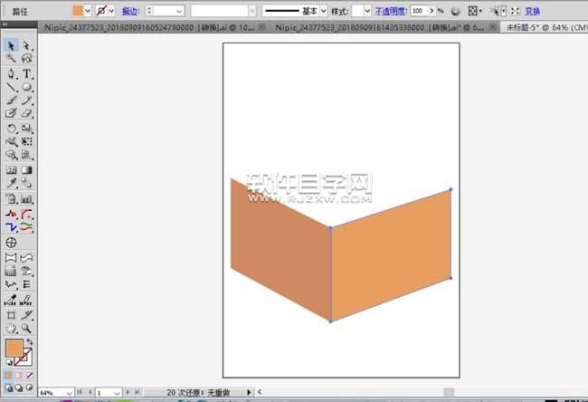Expand the opacity percentage dropdown

[428, 11]
